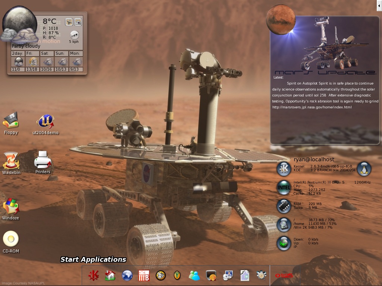Launch the blue globe web browser icon
The image size is (382, 286).
[x=127, y=275]
